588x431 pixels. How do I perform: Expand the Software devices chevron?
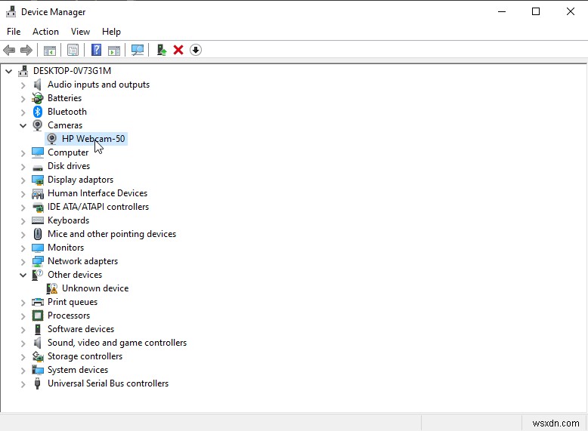coord(23,330)
